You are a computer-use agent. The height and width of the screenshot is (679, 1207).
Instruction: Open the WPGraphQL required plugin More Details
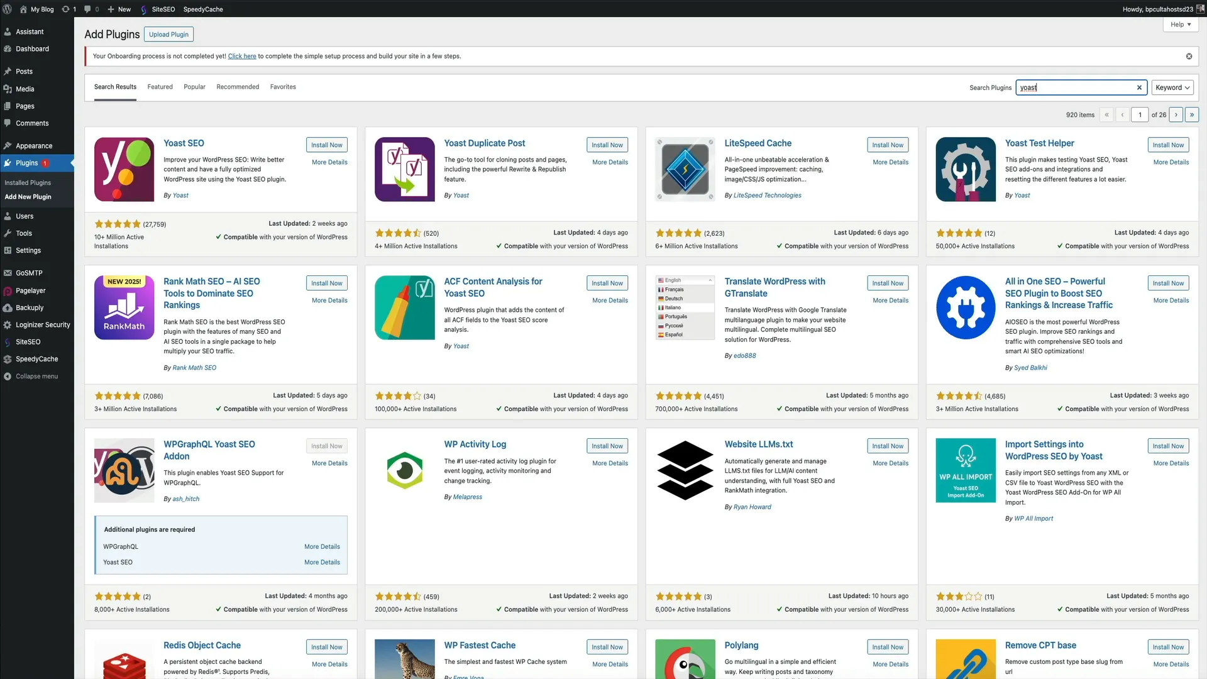(322, 546)
